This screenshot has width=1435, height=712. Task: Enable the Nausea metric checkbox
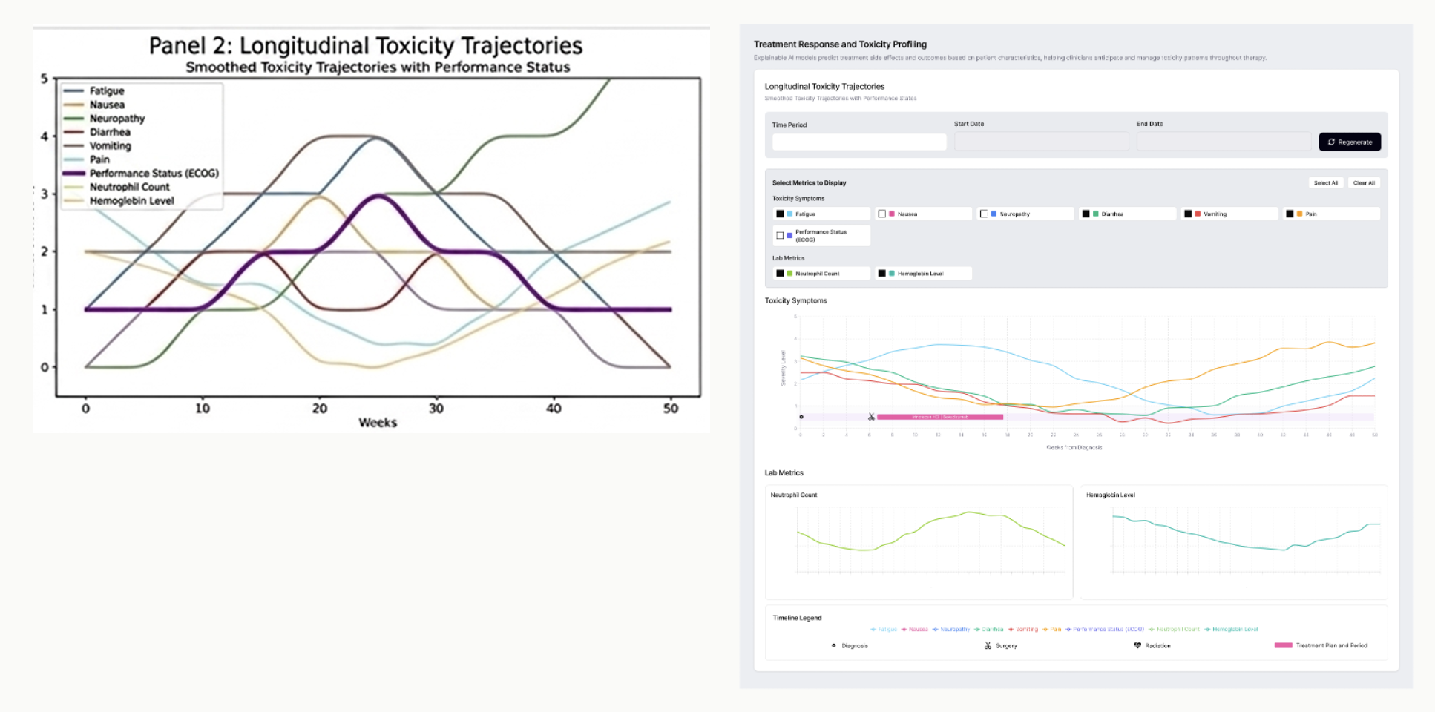882,214
